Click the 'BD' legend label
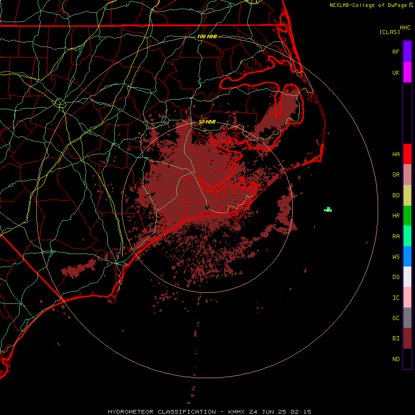Viewport: 415px width, 415px height. click(x=396, y=196)
